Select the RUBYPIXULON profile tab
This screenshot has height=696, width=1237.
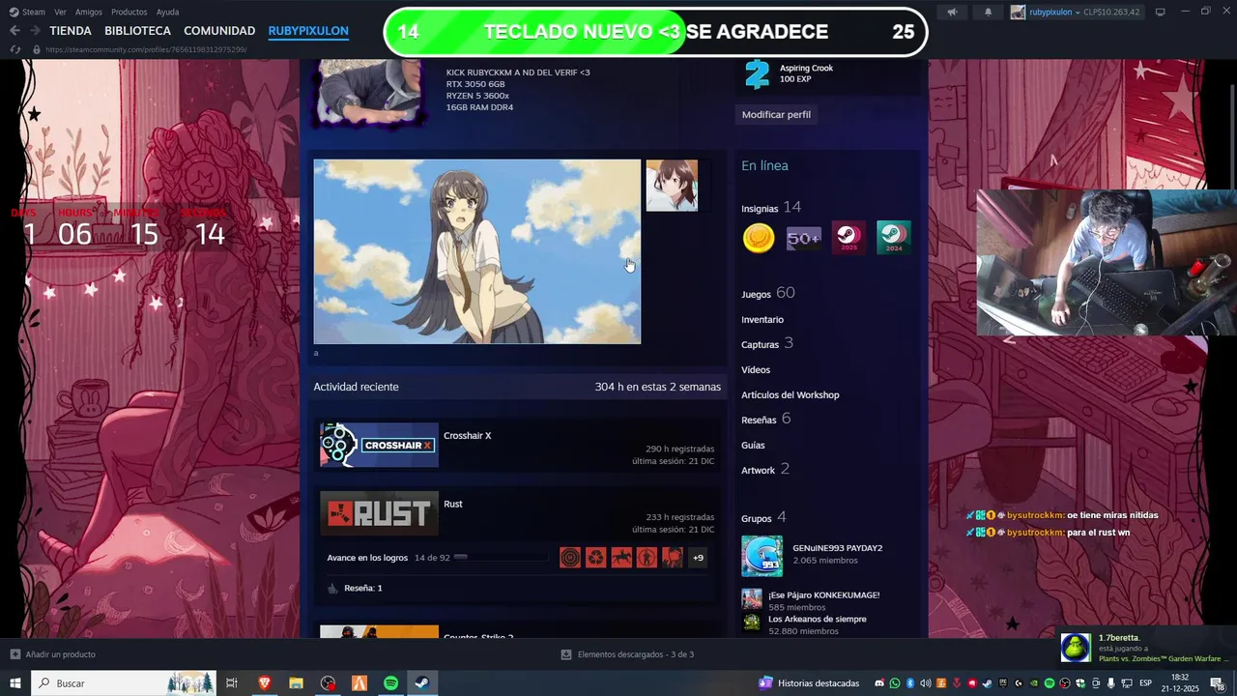[308, 31]
